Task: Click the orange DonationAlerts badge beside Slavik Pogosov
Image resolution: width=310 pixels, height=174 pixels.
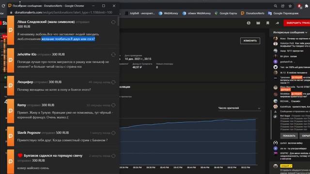Action: [x=11, y=136]
